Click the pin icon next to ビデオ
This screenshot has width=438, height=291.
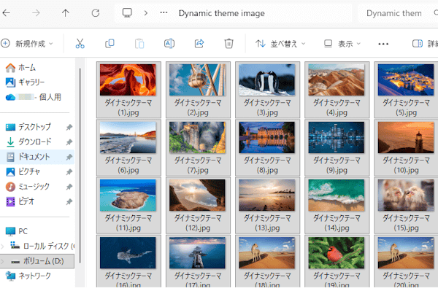[69, 202]
